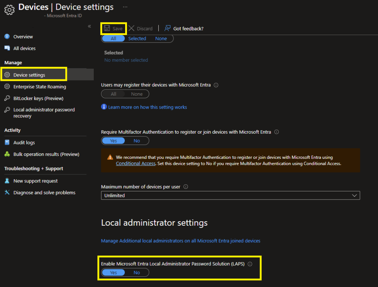Collapse the sidebar with double-chevron icon
378x287 pixels.
pos(89,26)
